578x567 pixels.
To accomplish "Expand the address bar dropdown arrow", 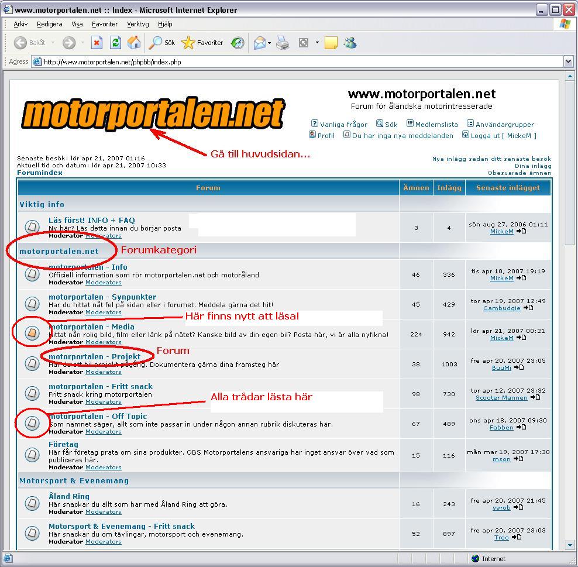I will [568, 61].
